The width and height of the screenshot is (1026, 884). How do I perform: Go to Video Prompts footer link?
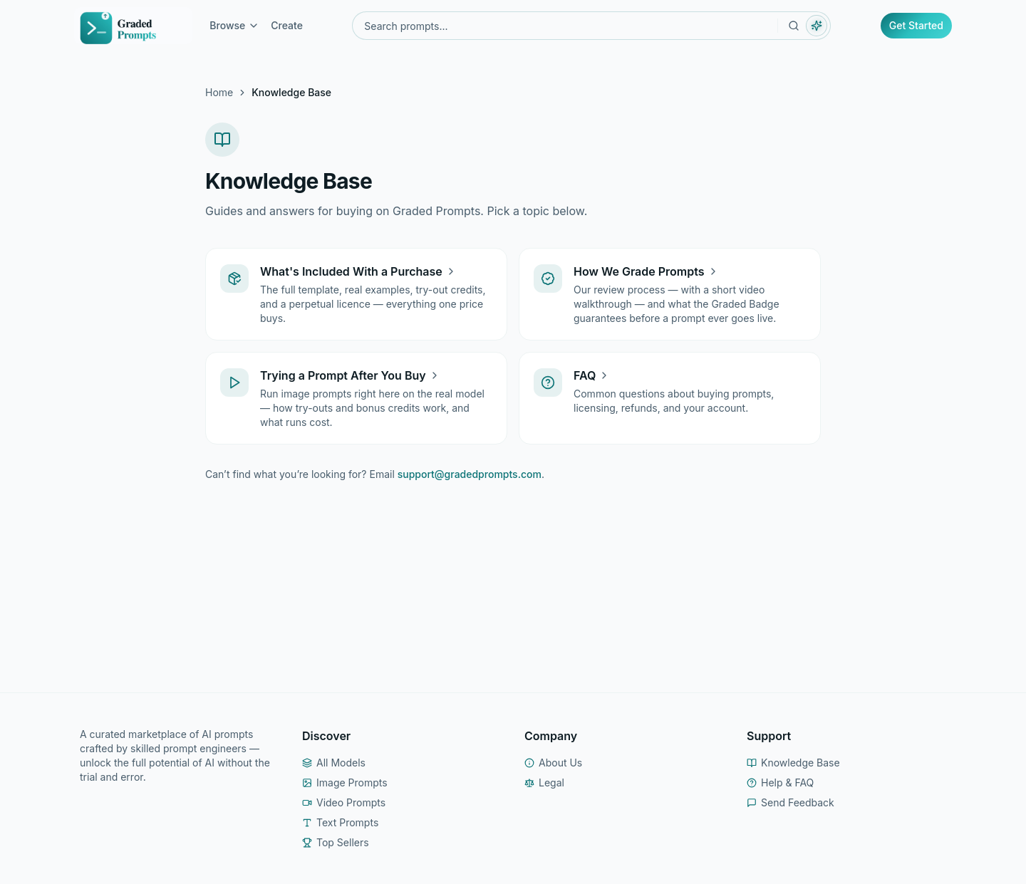click(351, 803)
